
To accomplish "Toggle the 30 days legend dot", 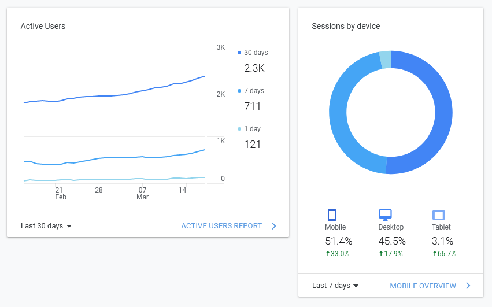I will tap(239, 53).
